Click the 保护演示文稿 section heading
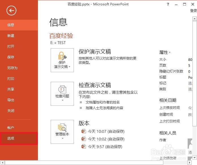Image resolution: width=197 pixels, height=165 pixels. (x=95, y=52)
